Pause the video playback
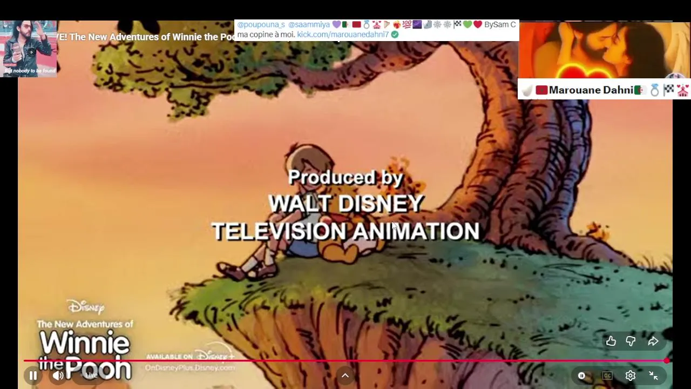 click(33, 375)
